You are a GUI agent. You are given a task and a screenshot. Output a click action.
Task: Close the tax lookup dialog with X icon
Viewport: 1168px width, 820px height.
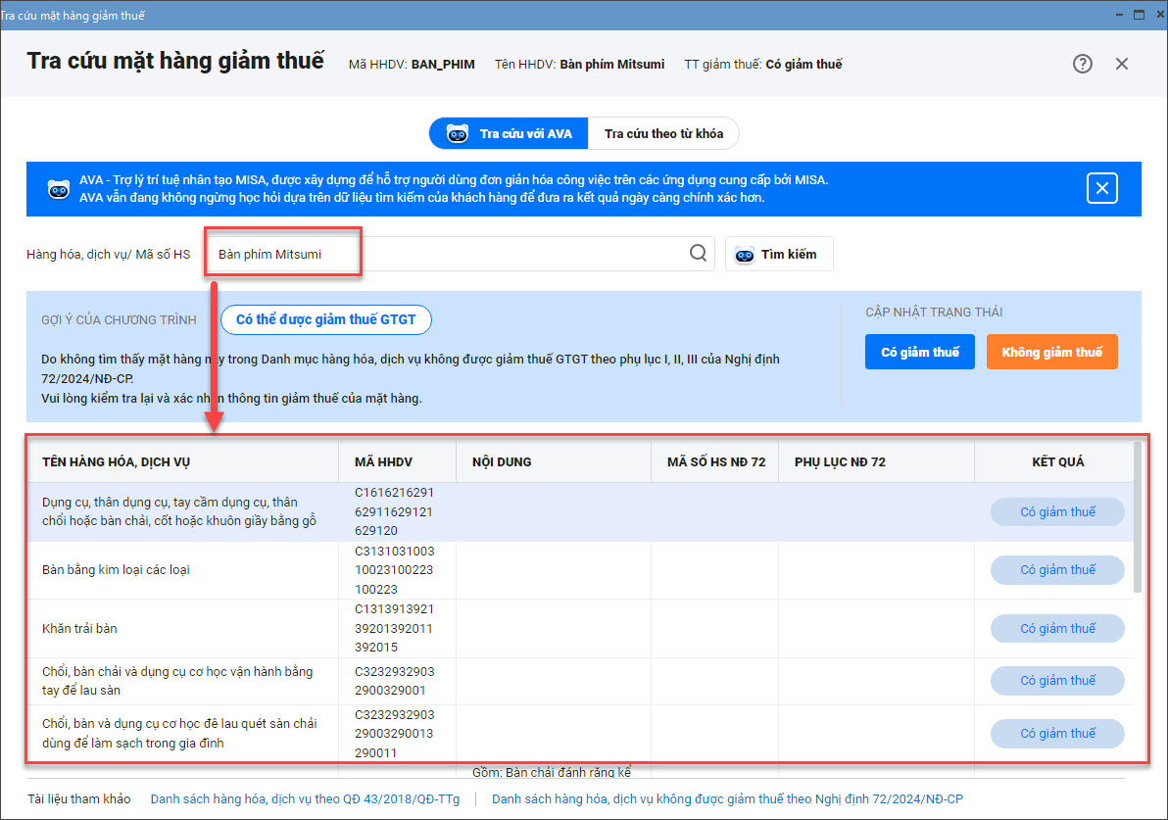[x=1122, y=64]
